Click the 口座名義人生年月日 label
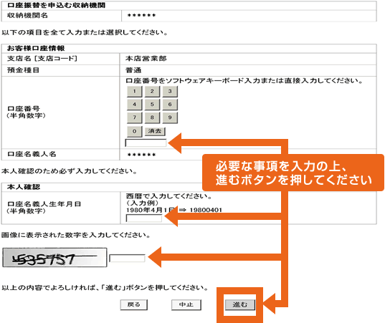Image resolution: width=385 pixels, height=323 pixels. pyautogui.click(x=44, y=204)
